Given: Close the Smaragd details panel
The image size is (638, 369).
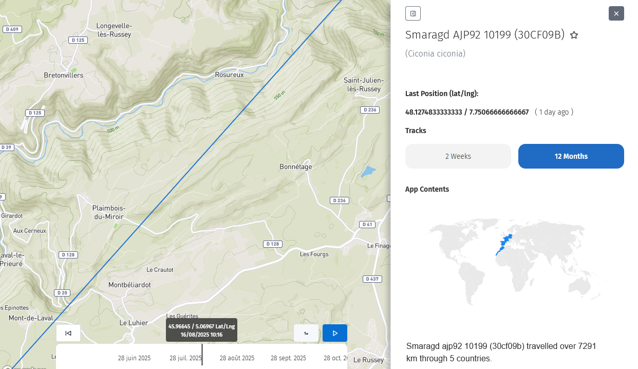Looking at the screenshot, I should [616, 13].
